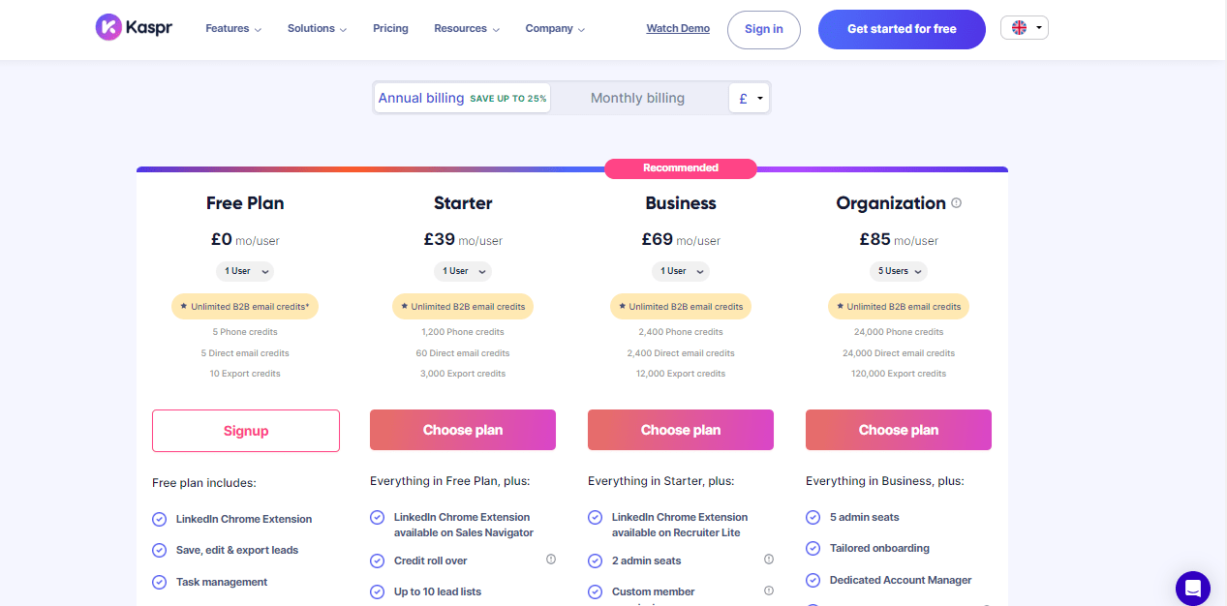
Task: Open the live chat bubble
Action: click(x=1192, y=589)
